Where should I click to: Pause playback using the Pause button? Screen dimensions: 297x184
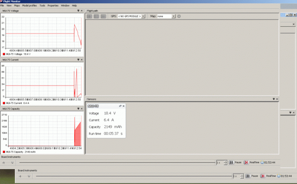click(235, 162)
